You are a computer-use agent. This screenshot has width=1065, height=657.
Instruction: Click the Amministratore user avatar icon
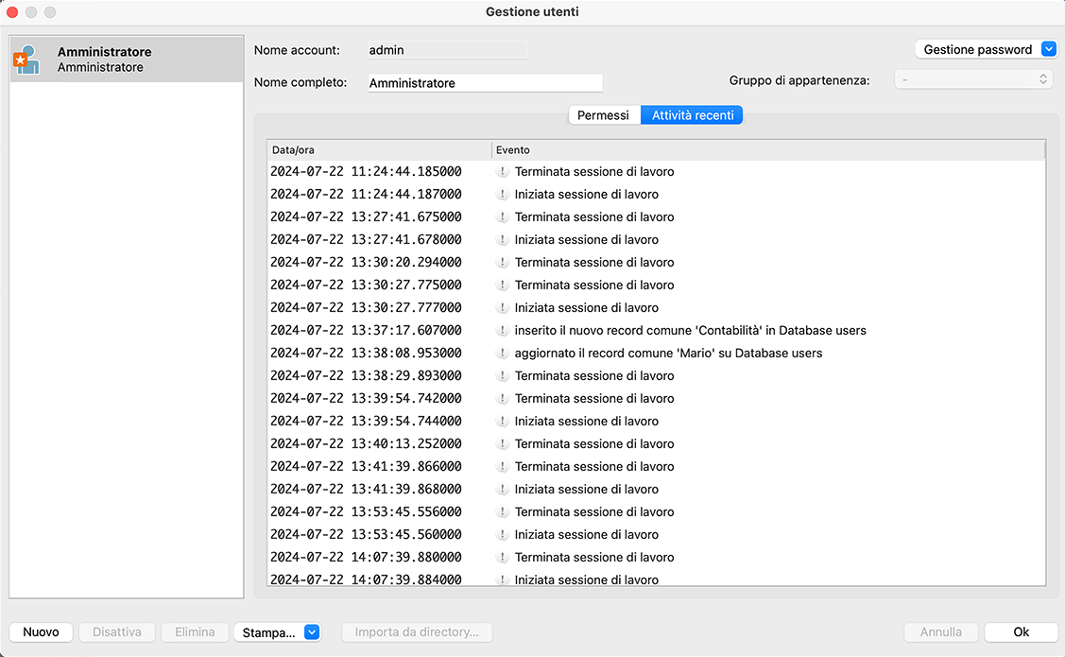point(26,60)
